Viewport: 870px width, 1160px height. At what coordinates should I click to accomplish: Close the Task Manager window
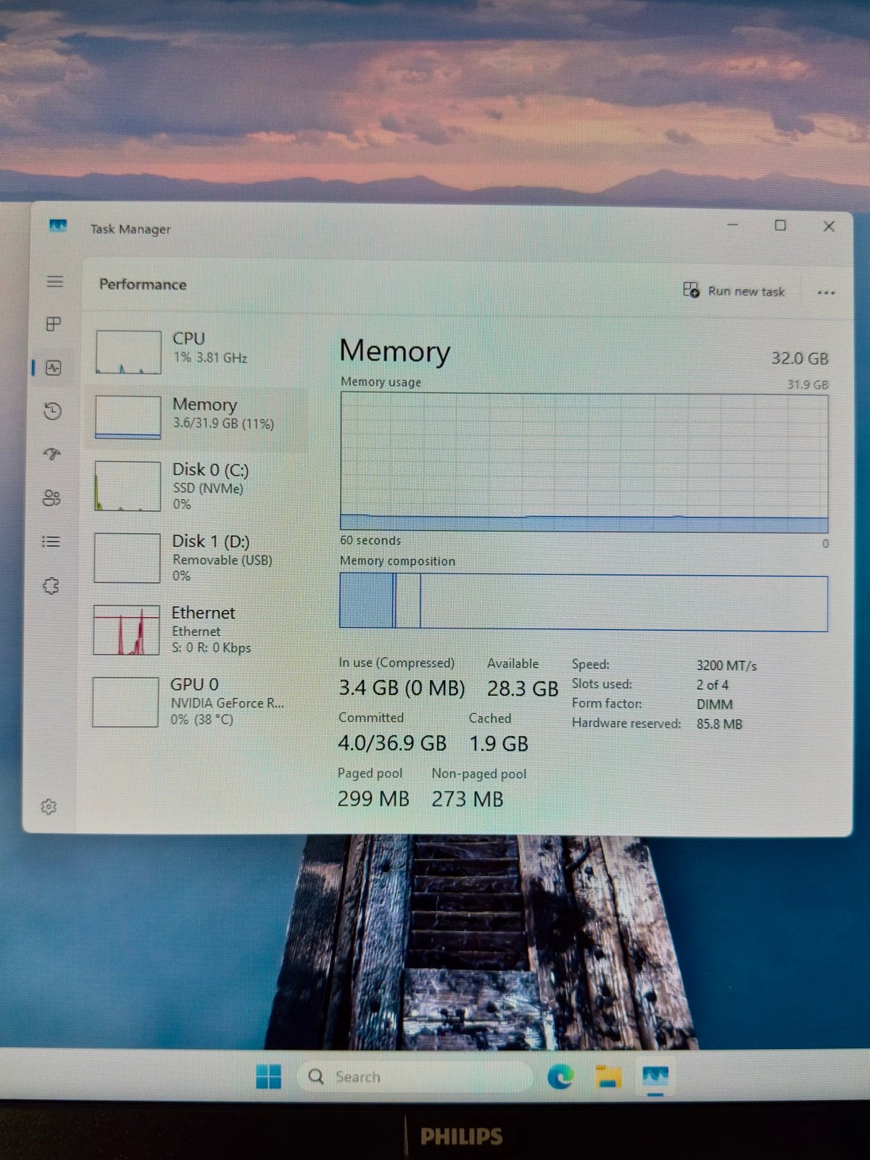tap(829, 226)
